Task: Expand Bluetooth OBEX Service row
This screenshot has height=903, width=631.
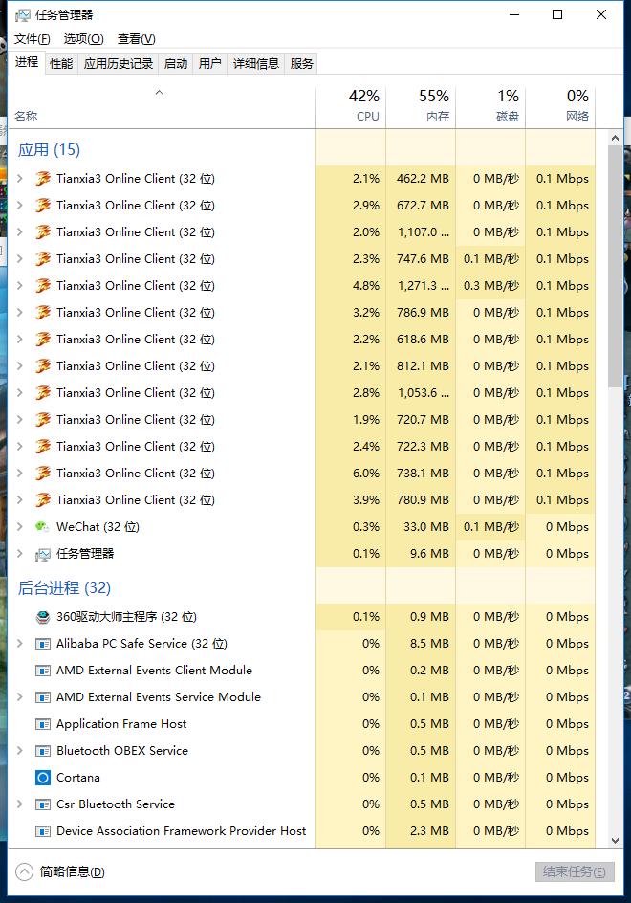Action: [x=20, y=750]
